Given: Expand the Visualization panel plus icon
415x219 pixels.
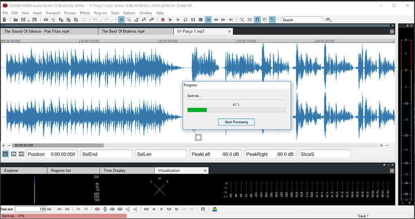Looking at the screenshot, I should (x=392, y=171).
